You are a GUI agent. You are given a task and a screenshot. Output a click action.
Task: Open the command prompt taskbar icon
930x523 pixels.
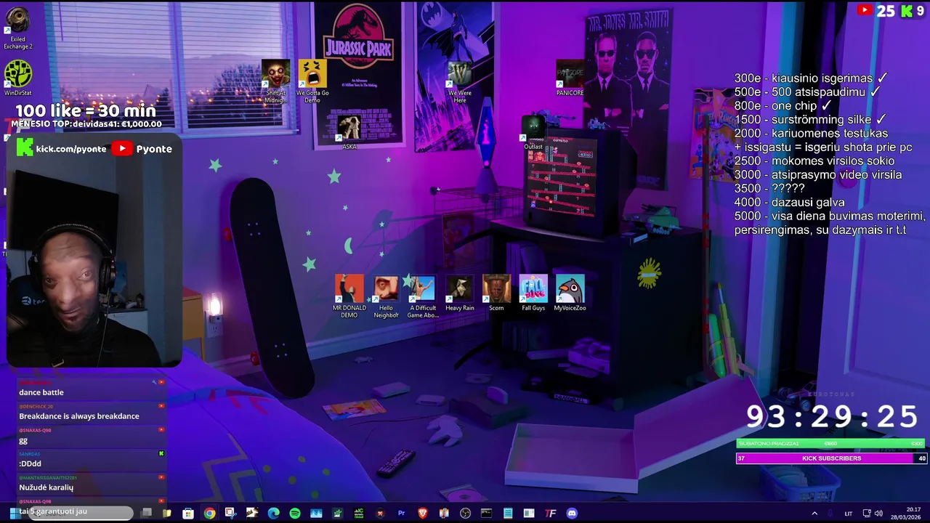(x=486, y=513)
